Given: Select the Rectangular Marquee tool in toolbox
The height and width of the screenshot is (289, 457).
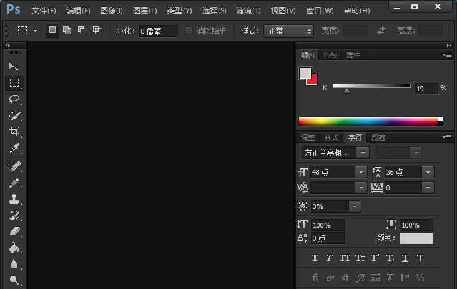Looking at the screenshot, I should (x=14, y=83).
